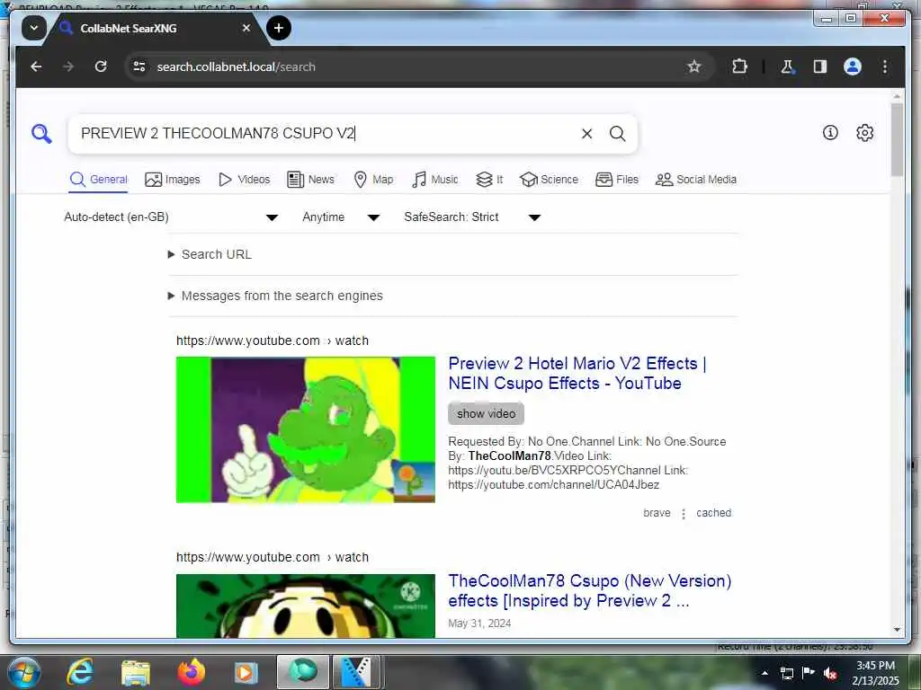Click the second result youtube.com URL
The width and height of the screenshot is (921, 690).
coord(272,557)
